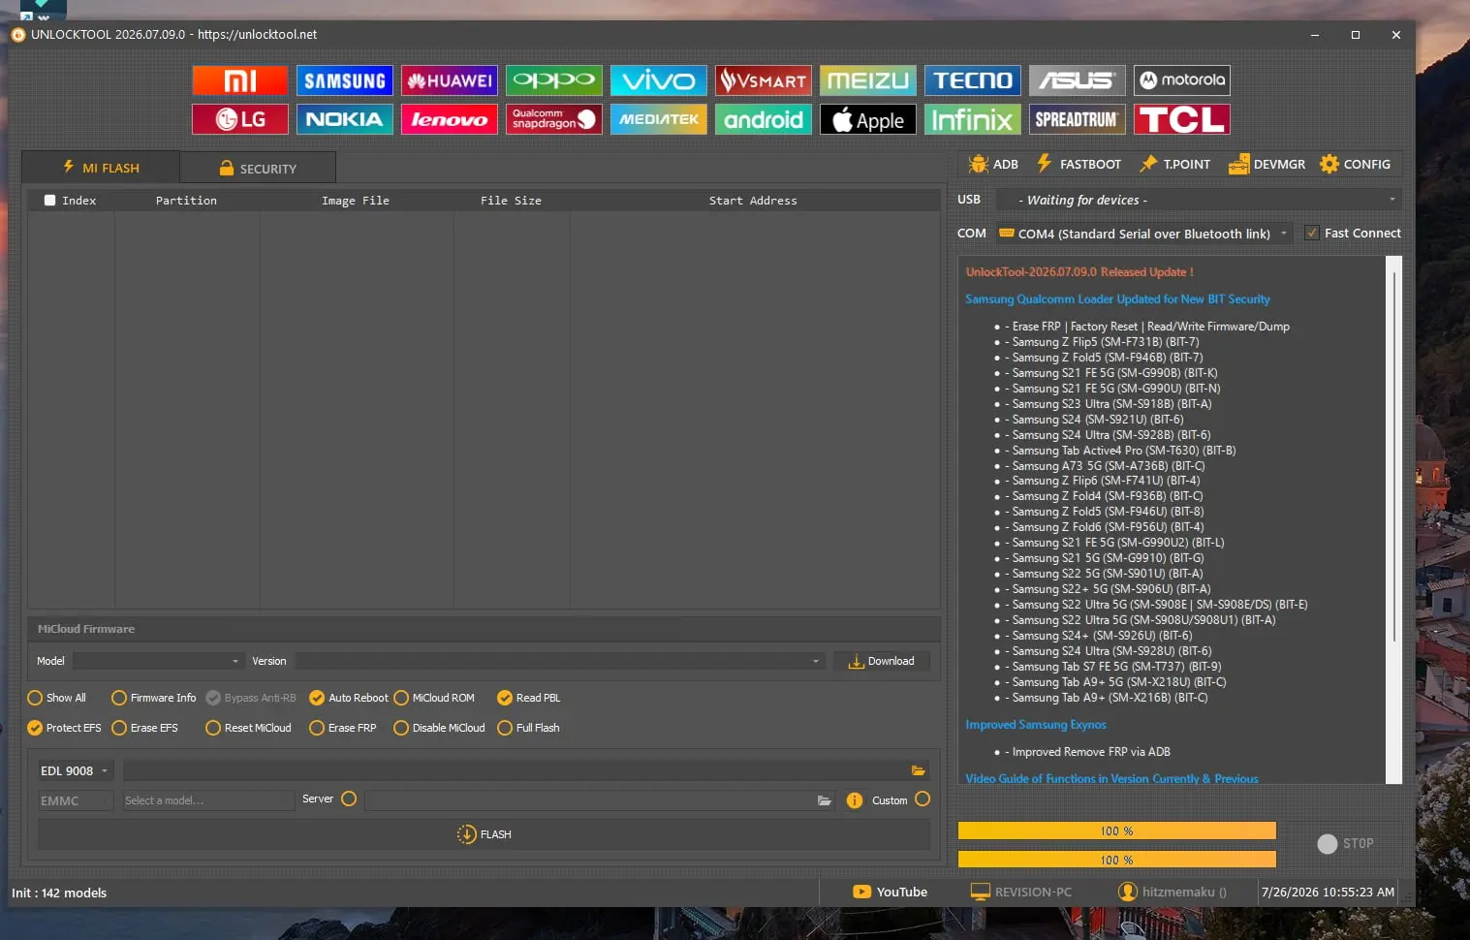
Task: Open the MiCloud Model dropdown
Action: [x=158, y=661]
